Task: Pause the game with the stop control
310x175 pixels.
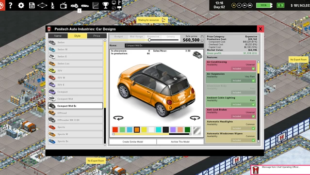Action: click(234, 5)
